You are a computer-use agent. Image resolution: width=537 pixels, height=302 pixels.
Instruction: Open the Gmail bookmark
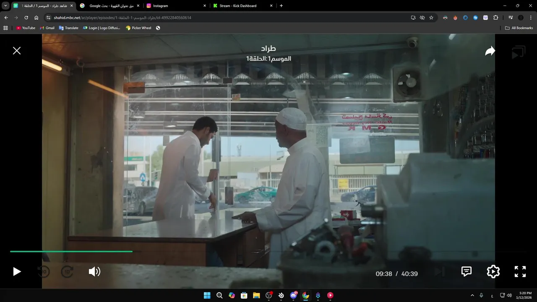pyautogui.click(x=47, y=28)
